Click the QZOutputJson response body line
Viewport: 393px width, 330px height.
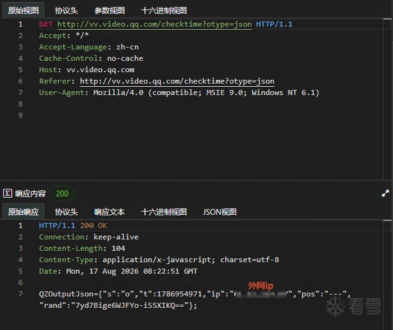click(x=195, y=300)
